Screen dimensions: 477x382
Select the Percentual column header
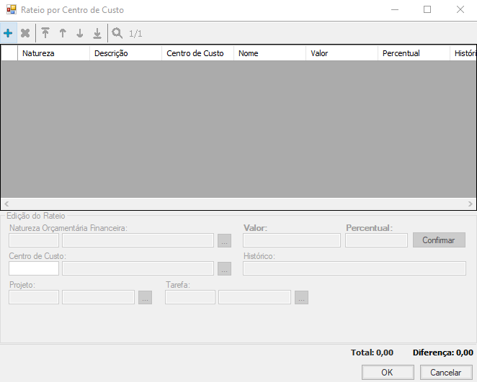413,53
